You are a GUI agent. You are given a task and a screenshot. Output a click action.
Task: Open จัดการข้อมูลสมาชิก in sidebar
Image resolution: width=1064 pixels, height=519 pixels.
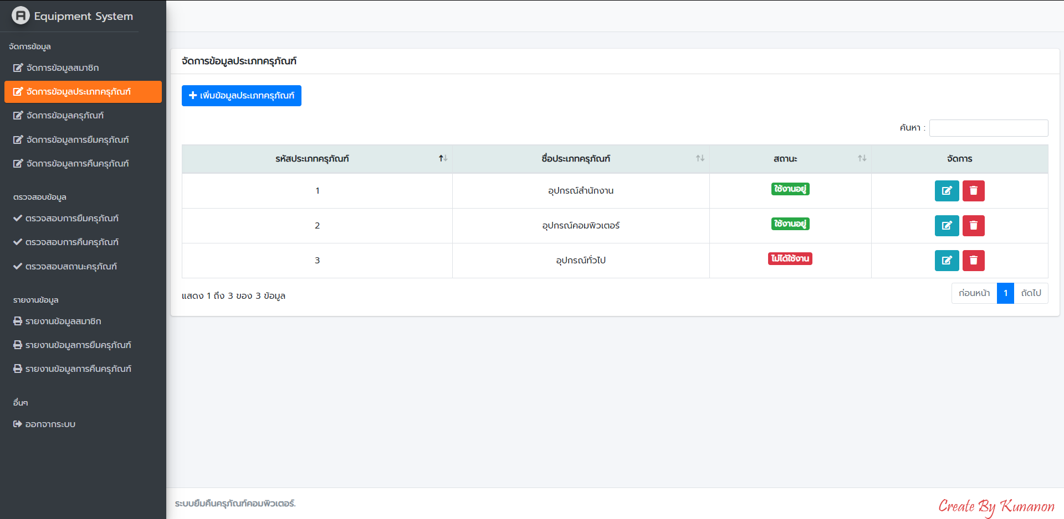62,68
